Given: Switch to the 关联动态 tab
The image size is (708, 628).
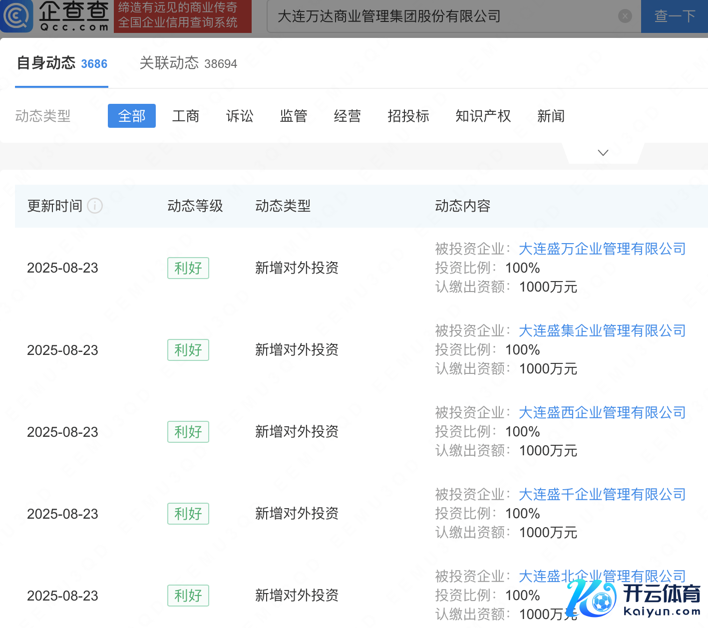Looking at the screenshot, I should (188, 63).
